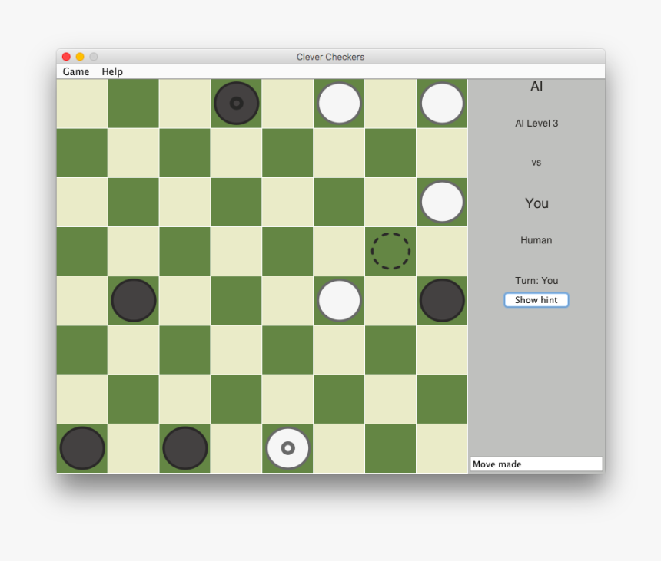Click the 'Turn: You' label
Viewport: 661px width, 561px height.
[x=536, y=281]
